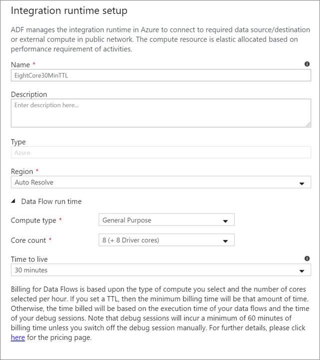This screenshot has width=320, height=360.
Task: Click the Core count label
Action: click(28, 240)
